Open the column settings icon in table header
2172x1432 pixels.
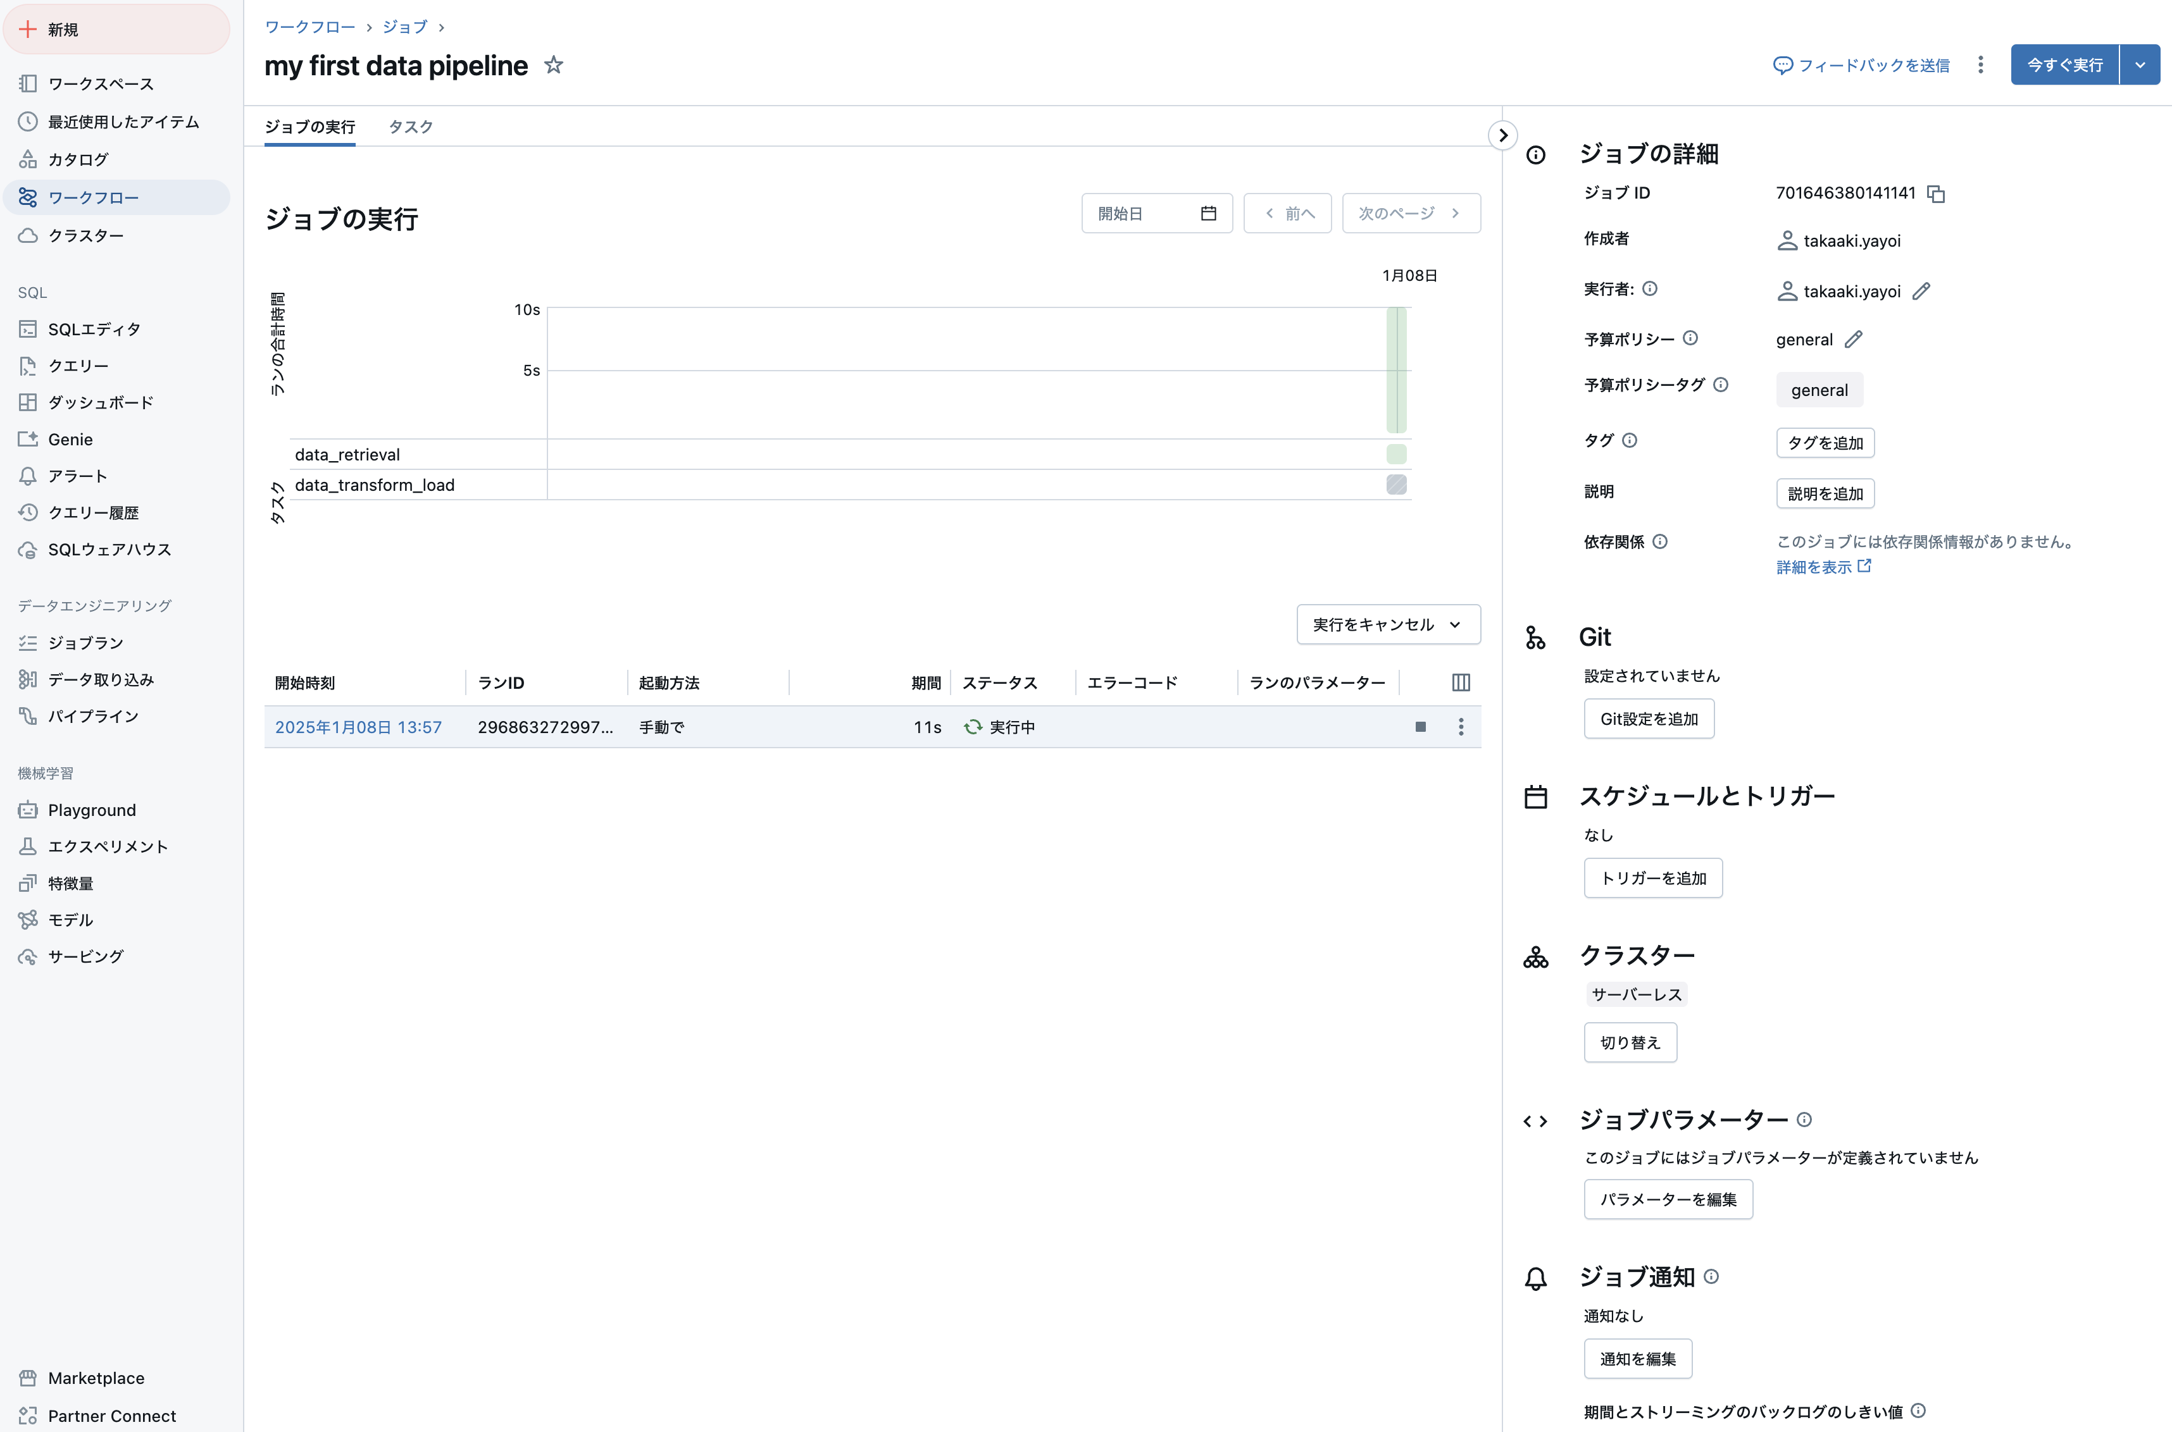1460,682
